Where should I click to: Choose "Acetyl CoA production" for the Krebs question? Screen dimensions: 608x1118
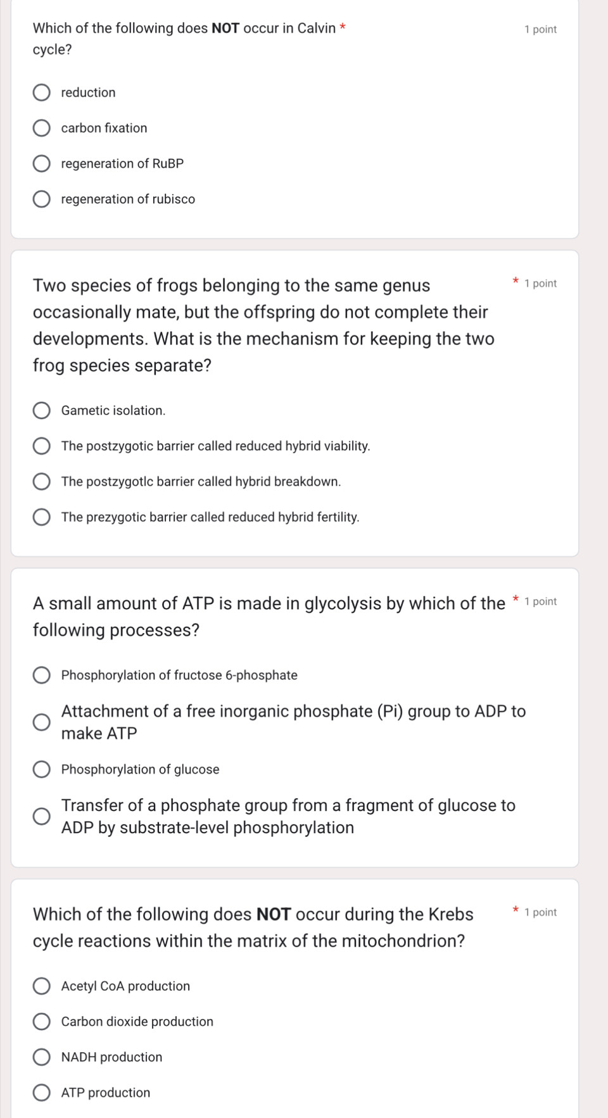pos(42,986)
